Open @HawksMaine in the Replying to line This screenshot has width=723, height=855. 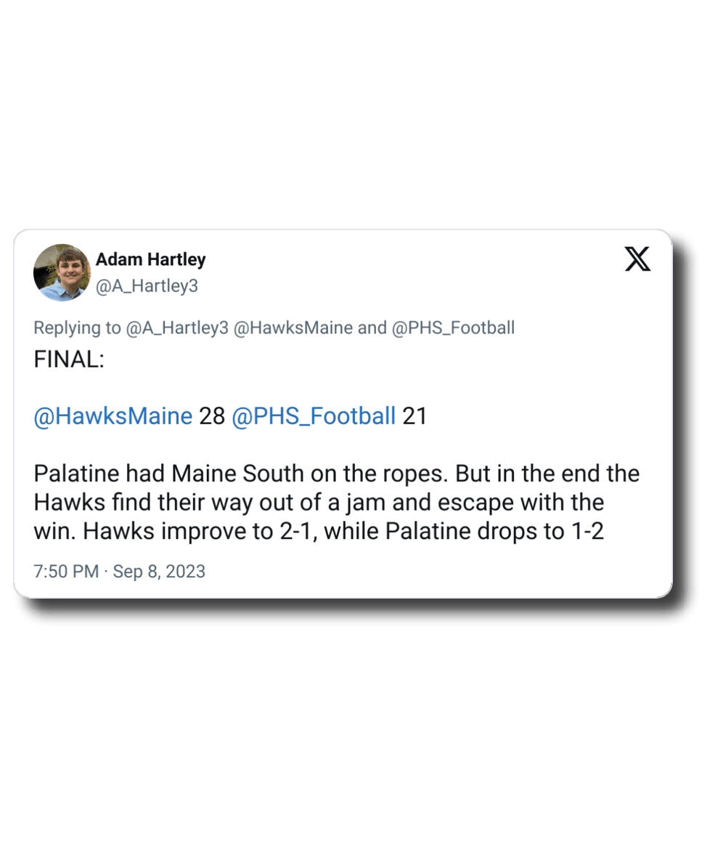click(x=294, y=328)
